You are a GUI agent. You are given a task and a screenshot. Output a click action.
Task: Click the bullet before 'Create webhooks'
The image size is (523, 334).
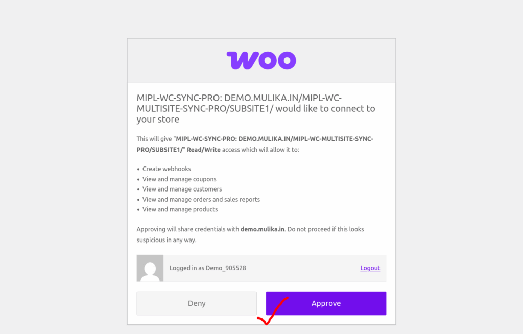(138, 169)
